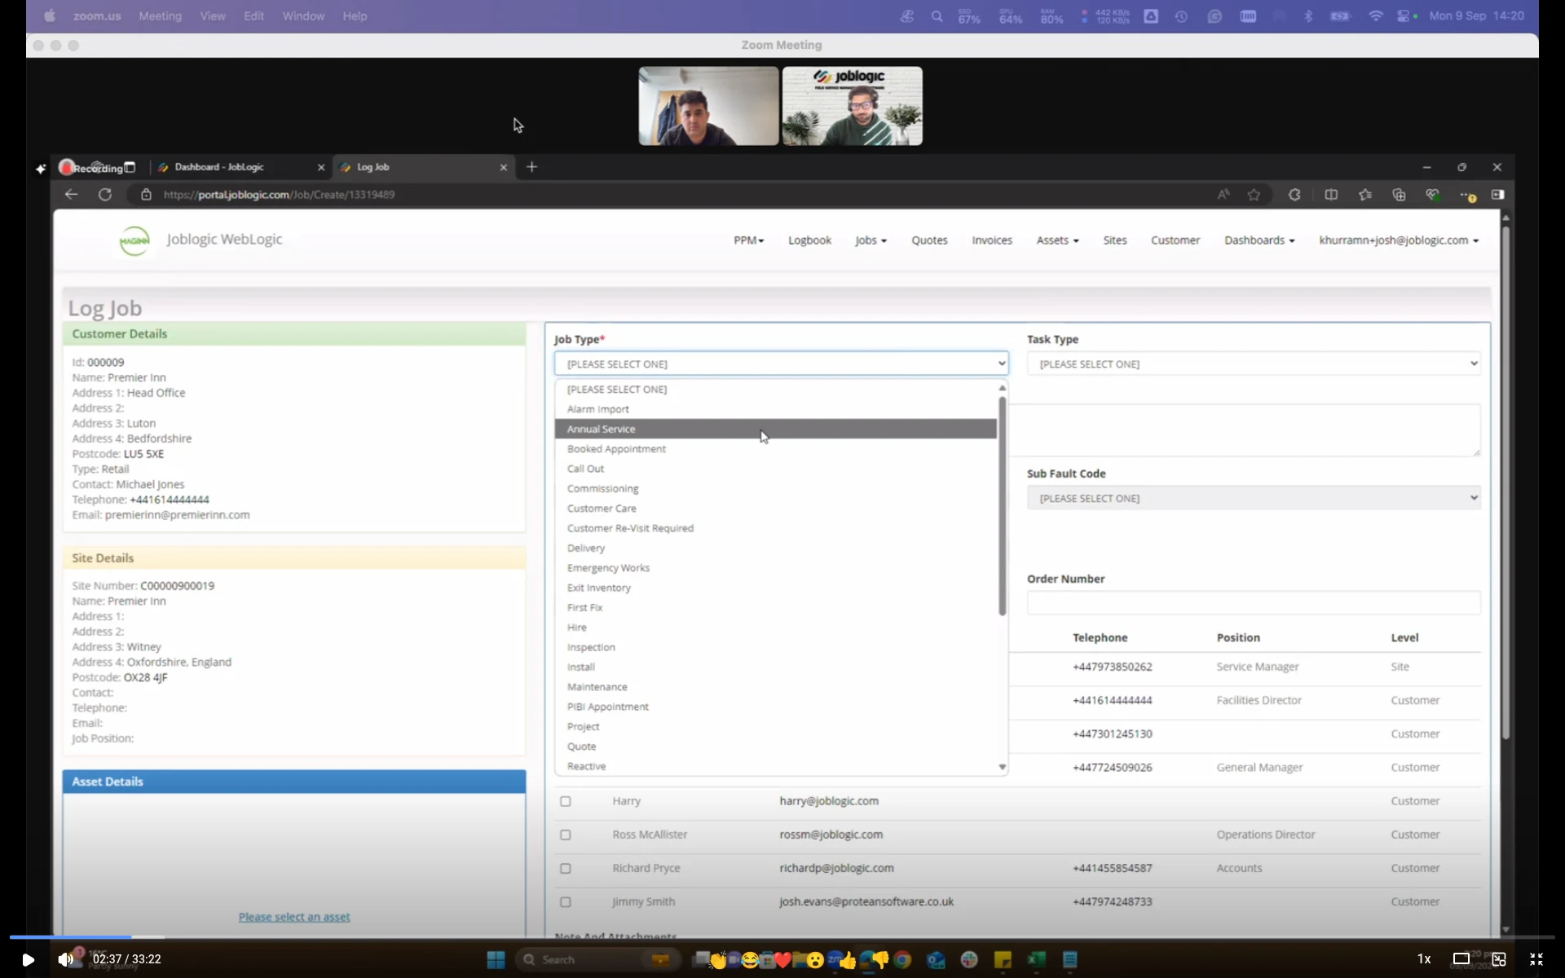Open the Sites page
This screenshot has width=1565, height=978.
point(1115,240)
